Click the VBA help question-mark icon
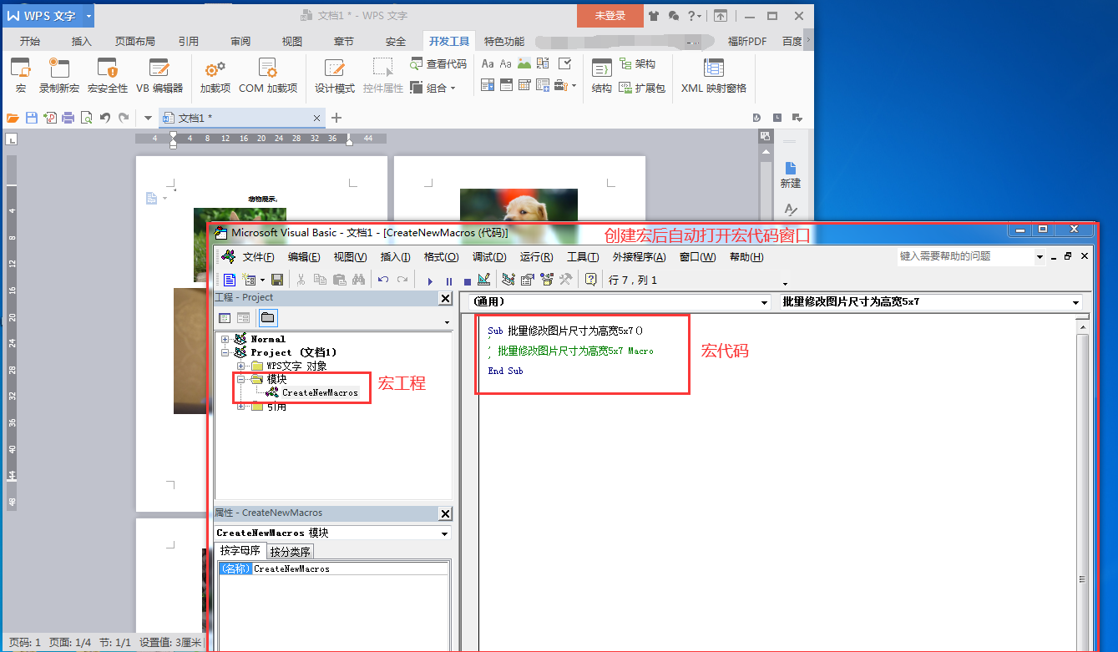1118x652 pixels. point(591,280)
